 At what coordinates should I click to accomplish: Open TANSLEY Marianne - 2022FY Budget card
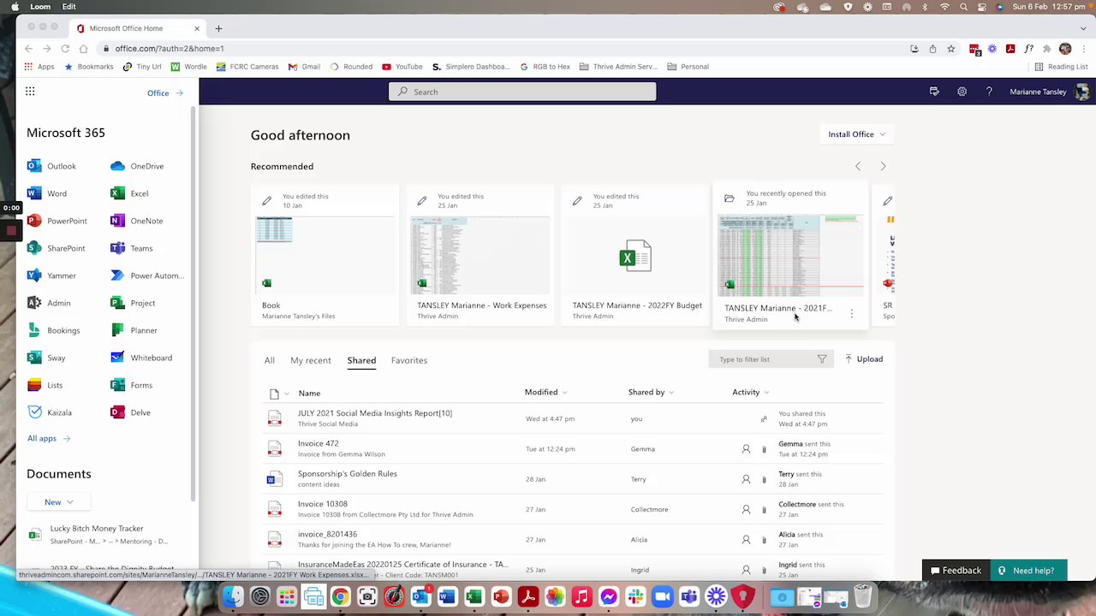[636, 255]
